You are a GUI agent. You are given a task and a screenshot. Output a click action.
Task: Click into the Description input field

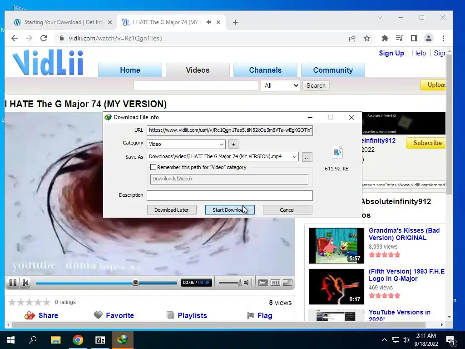tap(229, 195)
